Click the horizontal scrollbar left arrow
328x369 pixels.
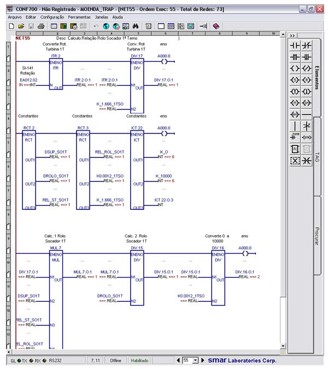coord(8,352)
